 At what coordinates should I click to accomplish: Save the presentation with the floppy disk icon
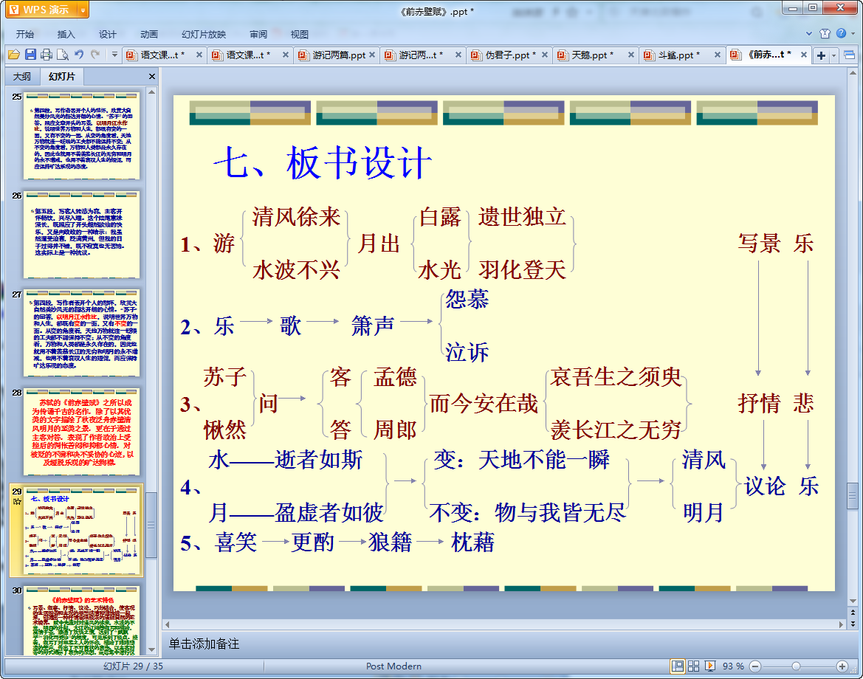coord(30,55)
